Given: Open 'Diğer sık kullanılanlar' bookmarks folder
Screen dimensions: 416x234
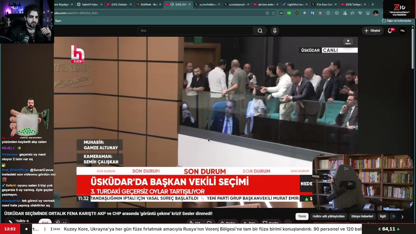Looking at the screenshot, I should click(396, 21).
